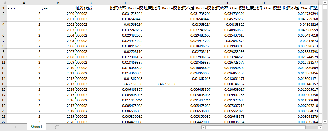Select cell with year 2013

tap(58, 84)
